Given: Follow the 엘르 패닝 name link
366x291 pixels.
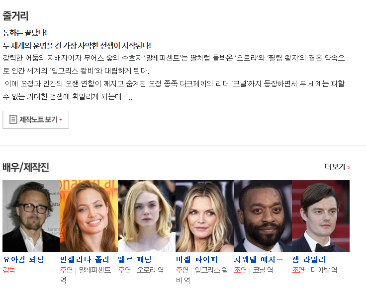Looking at the screenshot, I should [x=135, y=259].
